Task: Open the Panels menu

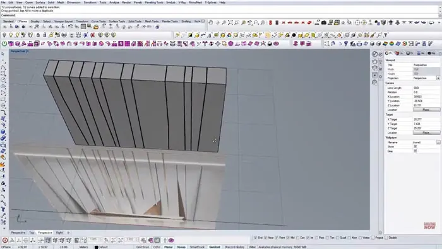Action: [138, 3]
